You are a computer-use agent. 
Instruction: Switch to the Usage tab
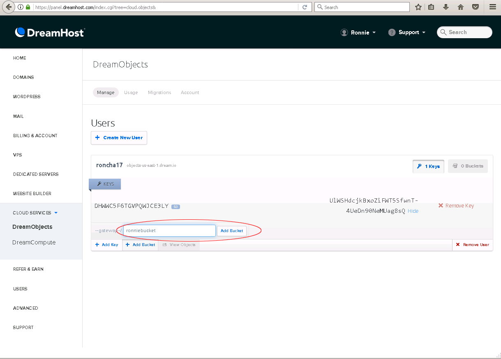131,92
